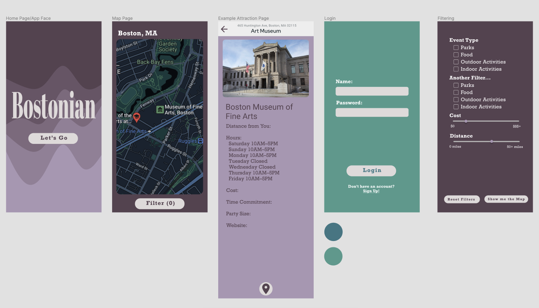The height and width of the screenshot is (308, 539).
Task: Click the Show me the Map button
Action: pos(506,199)
